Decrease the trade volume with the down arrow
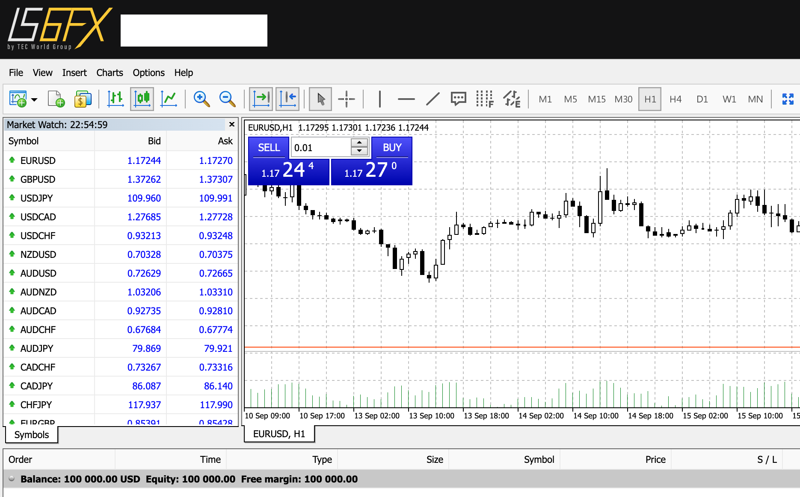Image resolution: width=800 pixels, height=497 pixels. pyautogui.click(x=359, y=151)
